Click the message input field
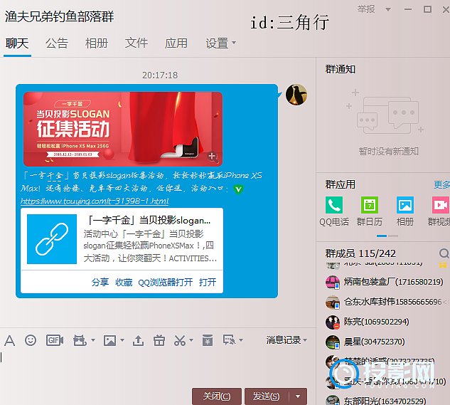The width and height of the screenshot is (450, 405). point(158,367)
